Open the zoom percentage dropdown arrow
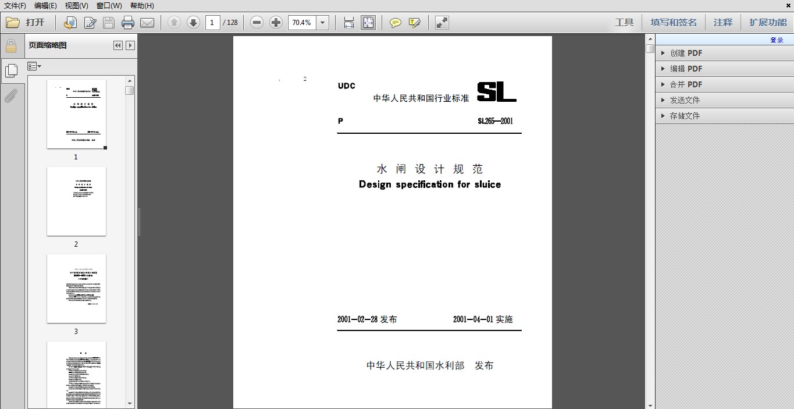Image resolution: width=794 pixels, height=409 pixels. 323,23
